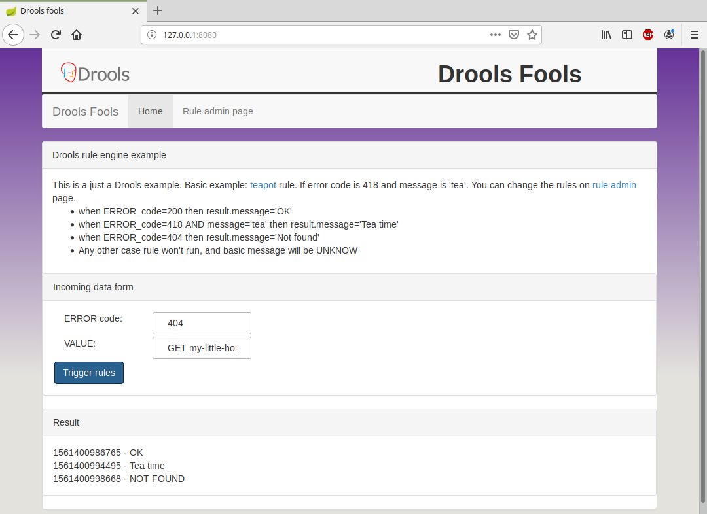Screen dimensions: 707x514
Task: Show site information icon in address bar
Action: pyautogui.click(x=152, y=35)
